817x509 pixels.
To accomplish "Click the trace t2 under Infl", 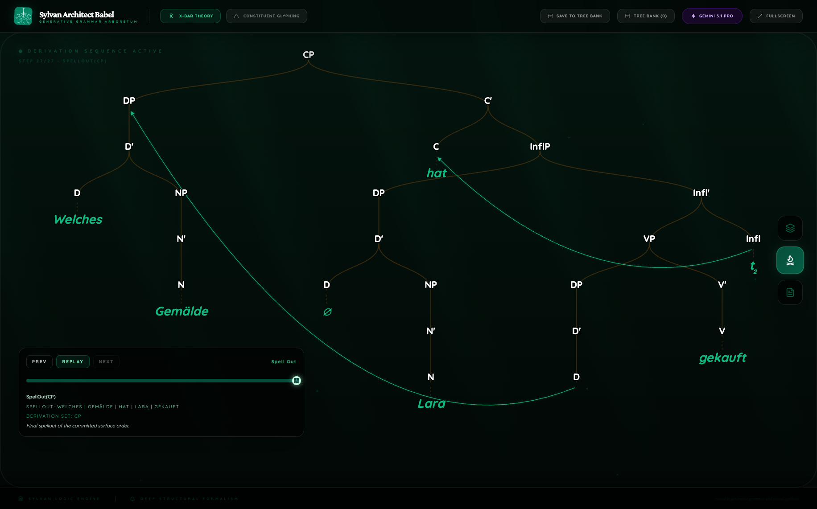I will (x=753, y=267).
